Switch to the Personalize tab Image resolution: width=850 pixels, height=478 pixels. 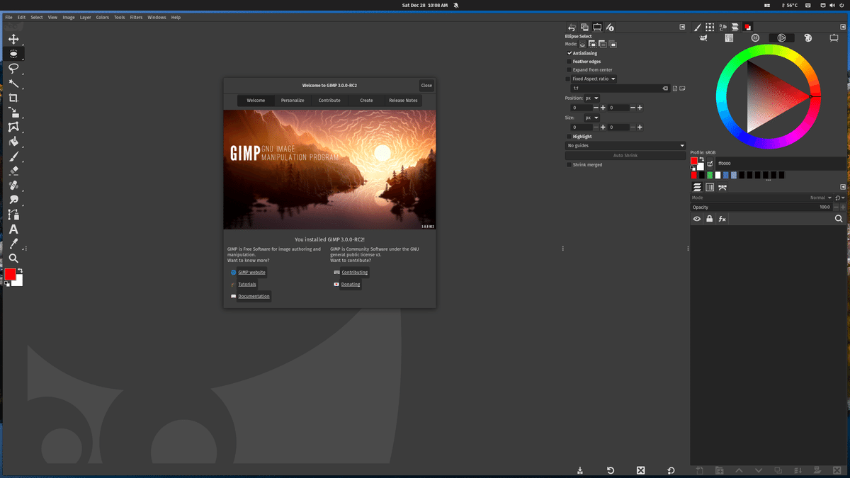coord(292,100)
